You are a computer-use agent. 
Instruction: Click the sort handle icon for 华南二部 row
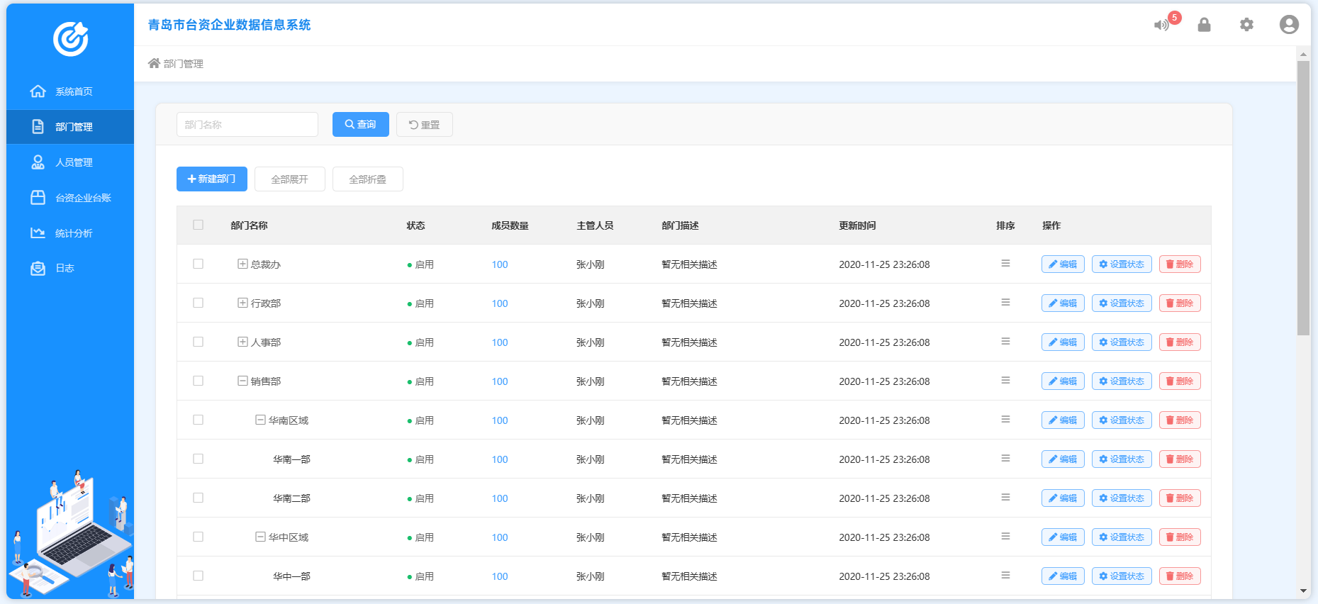[x=1005, y=498]
